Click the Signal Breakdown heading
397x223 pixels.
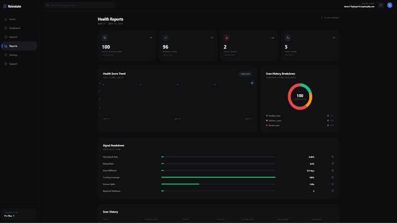point(114,145)
